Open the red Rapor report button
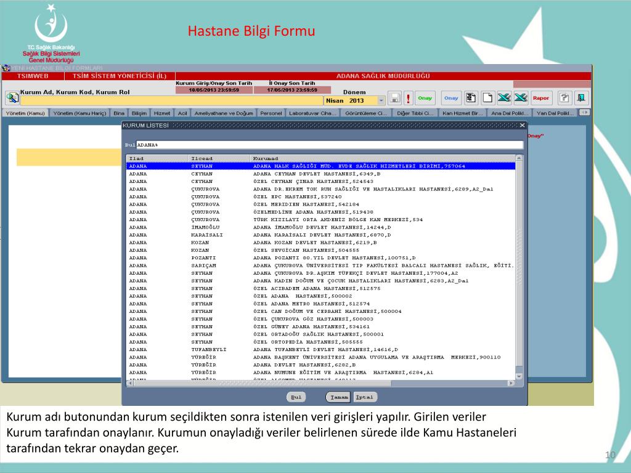The image size is (631, 473). coord(541,98)
